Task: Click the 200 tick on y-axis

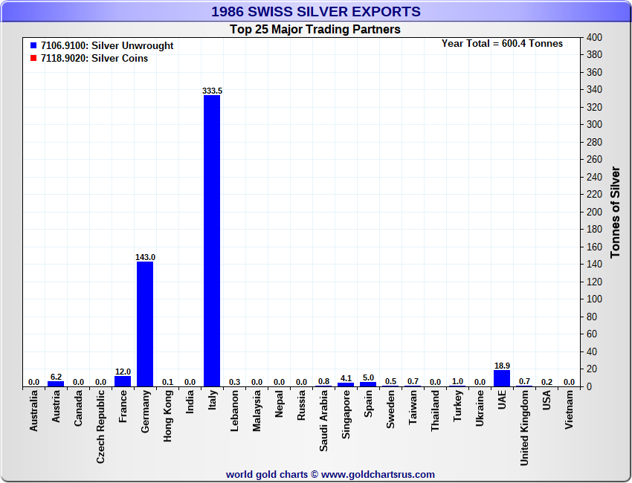Action: point(594,212)
